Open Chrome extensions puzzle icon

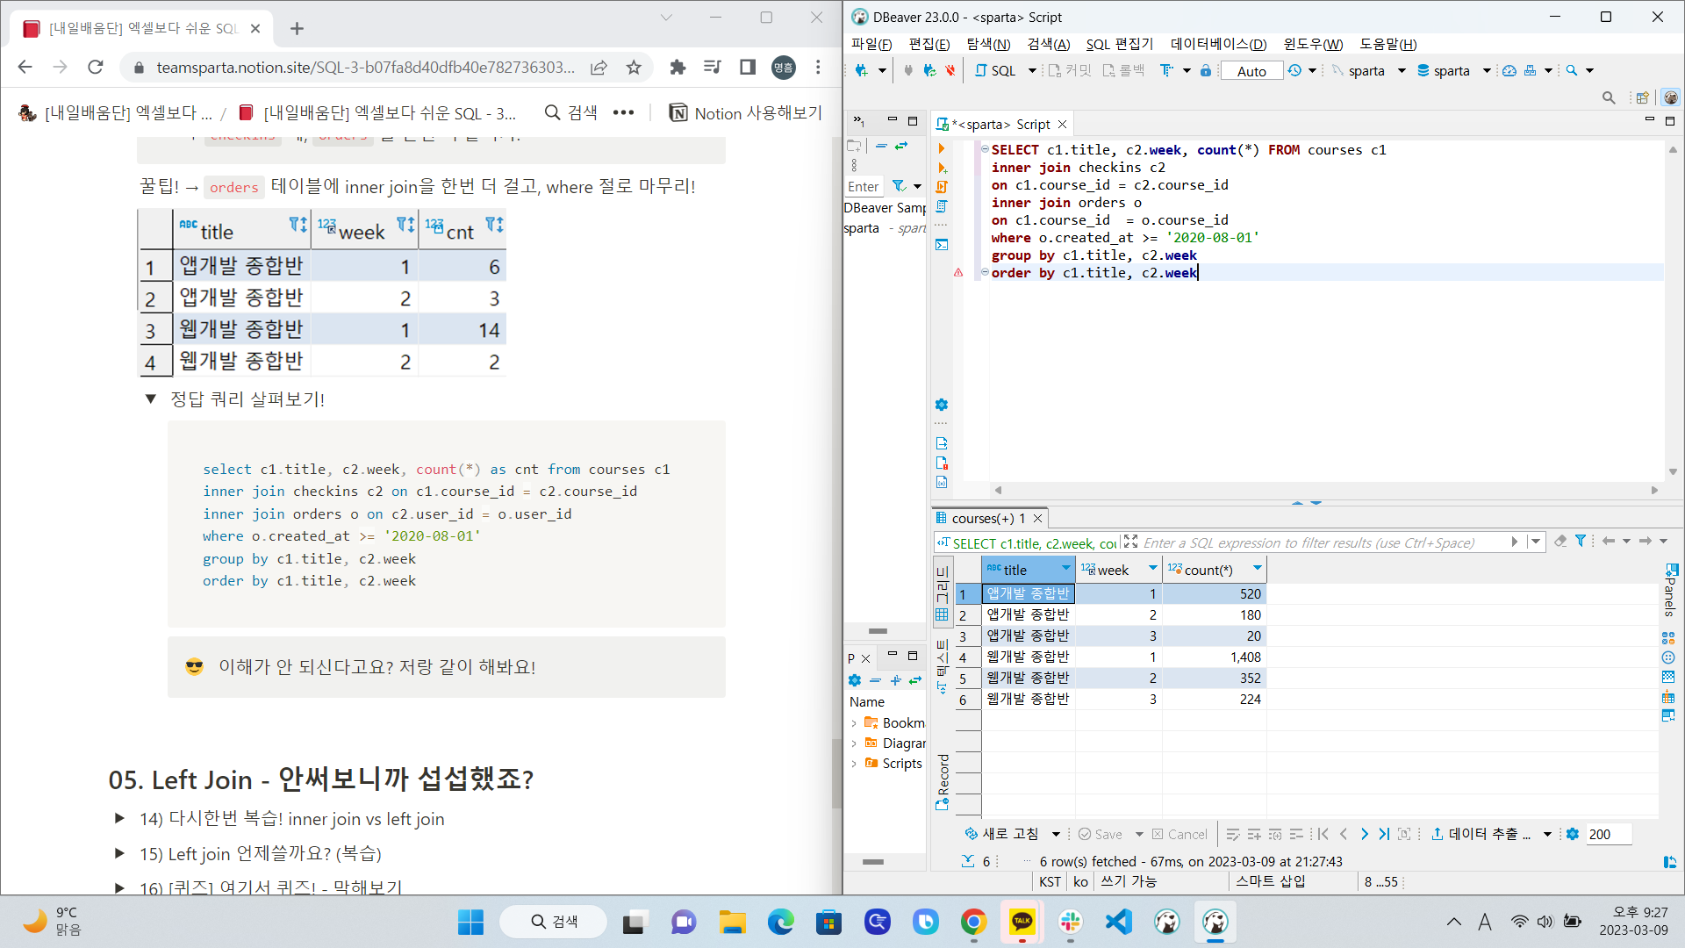click(x=678, y=68)
